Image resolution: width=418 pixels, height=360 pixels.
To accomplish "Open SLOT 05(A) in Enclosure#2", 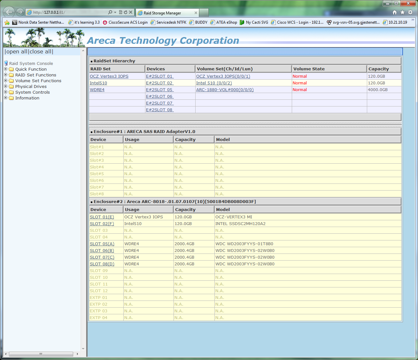I will coord(102,244).
